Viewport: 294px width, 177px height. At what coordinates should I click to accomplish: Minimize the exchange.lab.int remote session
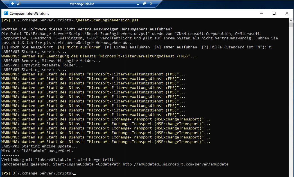pyautogui.click(x=137, y=4)
